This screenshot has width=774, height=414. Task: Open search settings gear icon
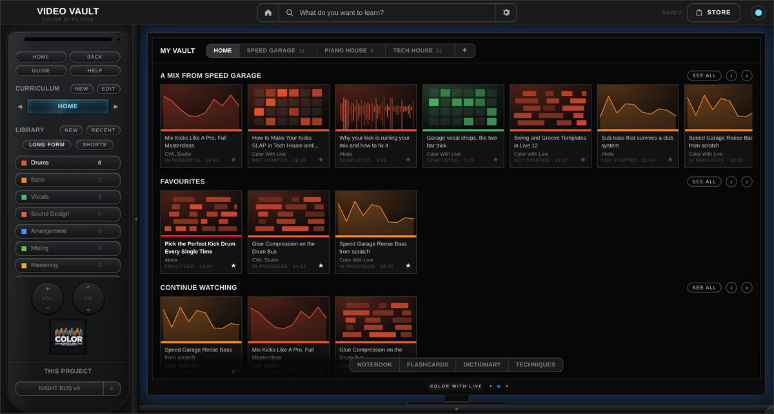(x=506, y=13)
